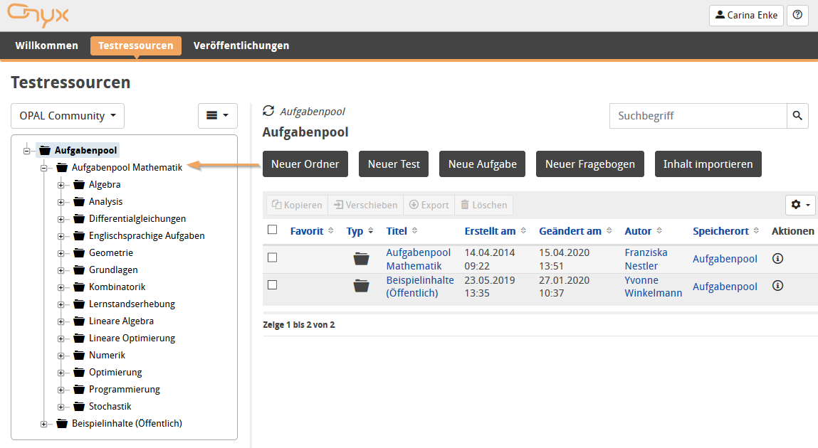Open the help question mark icon
The image size is (818, 448).
(x=797, y=15)
